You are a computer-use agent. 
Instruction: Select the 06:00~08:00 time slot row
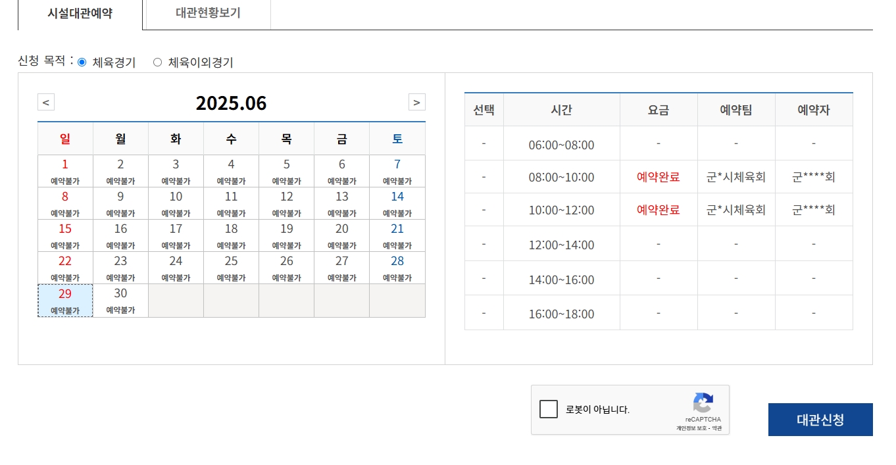pos(561,145)
